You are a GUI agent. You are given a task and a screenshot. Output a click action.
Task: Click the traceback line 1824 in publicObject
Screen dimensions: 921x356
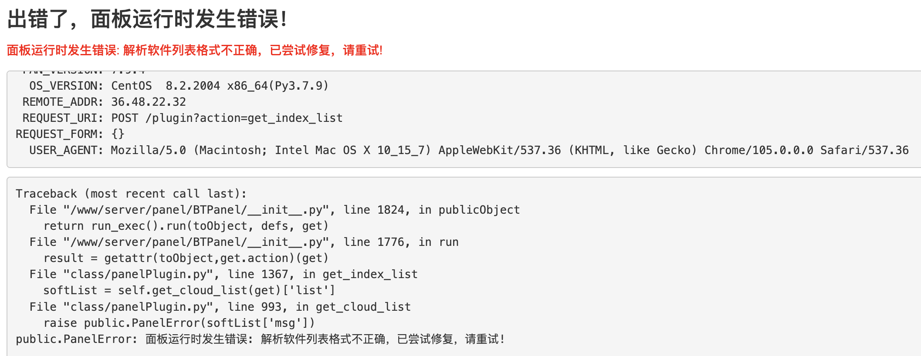(x=274, y=210)
